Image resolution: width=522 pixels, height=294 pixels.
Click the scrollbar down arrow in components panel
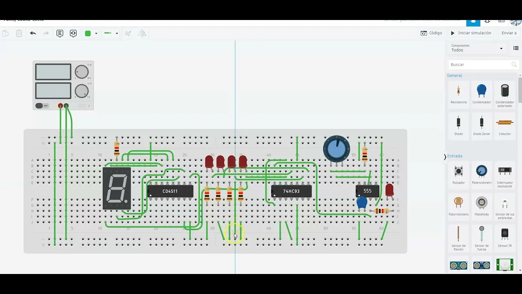tap(520, 270)
